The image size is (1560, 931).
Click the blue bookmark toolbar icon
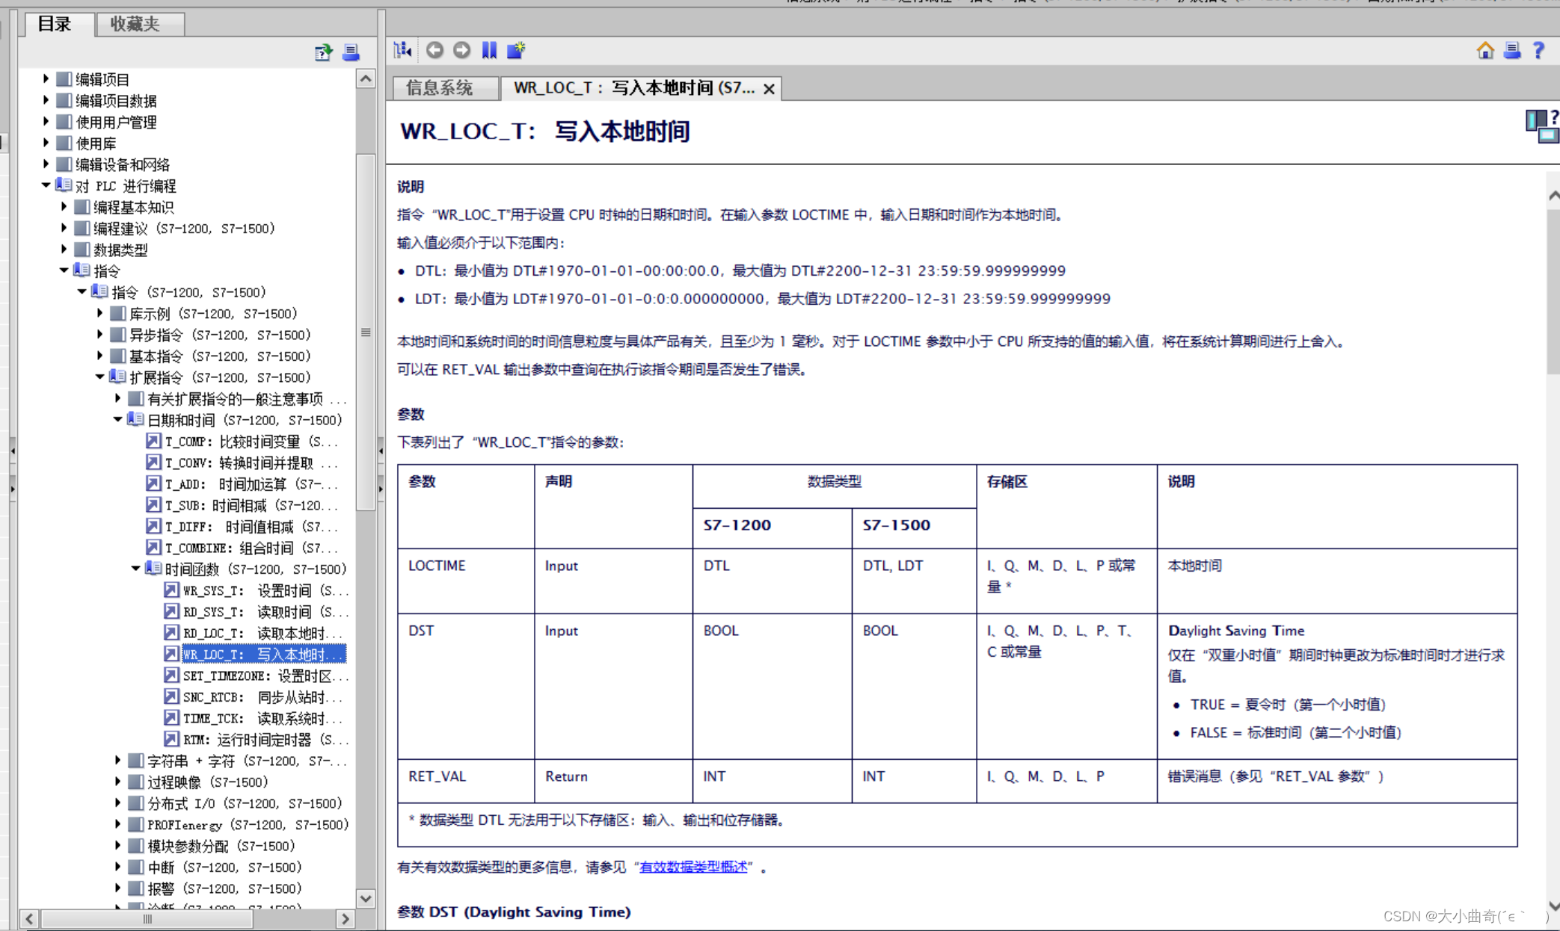pyautogui.click(x=489, y=50)
